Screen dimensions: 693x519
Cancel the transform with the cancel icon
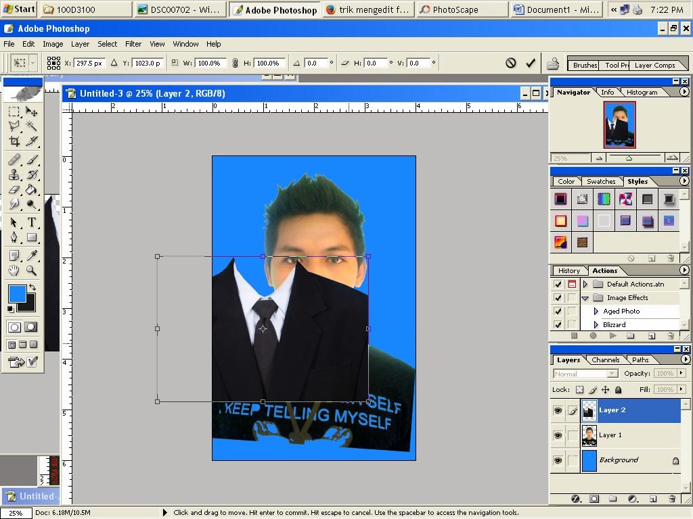coord(510,63)
